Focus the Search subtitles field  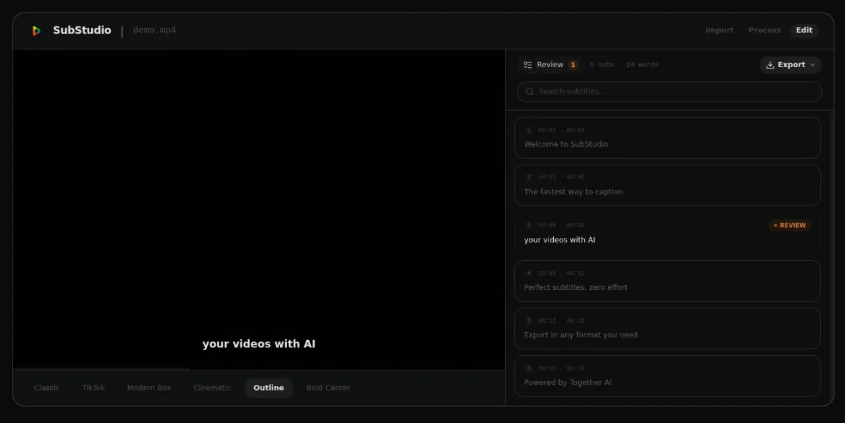(x=669, y=92)
